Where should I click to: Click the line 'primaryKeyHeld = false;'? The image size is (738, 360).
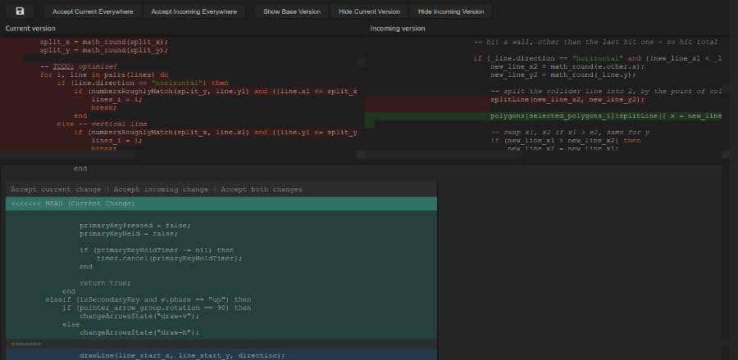[x=129, y=233]
